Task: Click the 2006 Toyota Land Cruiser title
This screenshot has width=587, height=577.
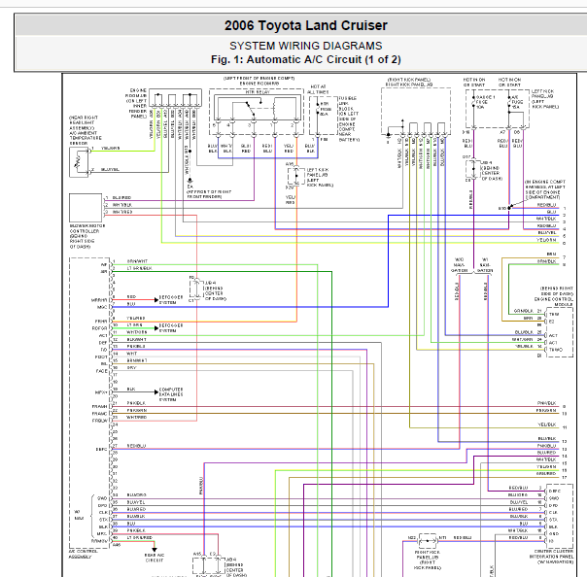Action: [x=305, y=25]
